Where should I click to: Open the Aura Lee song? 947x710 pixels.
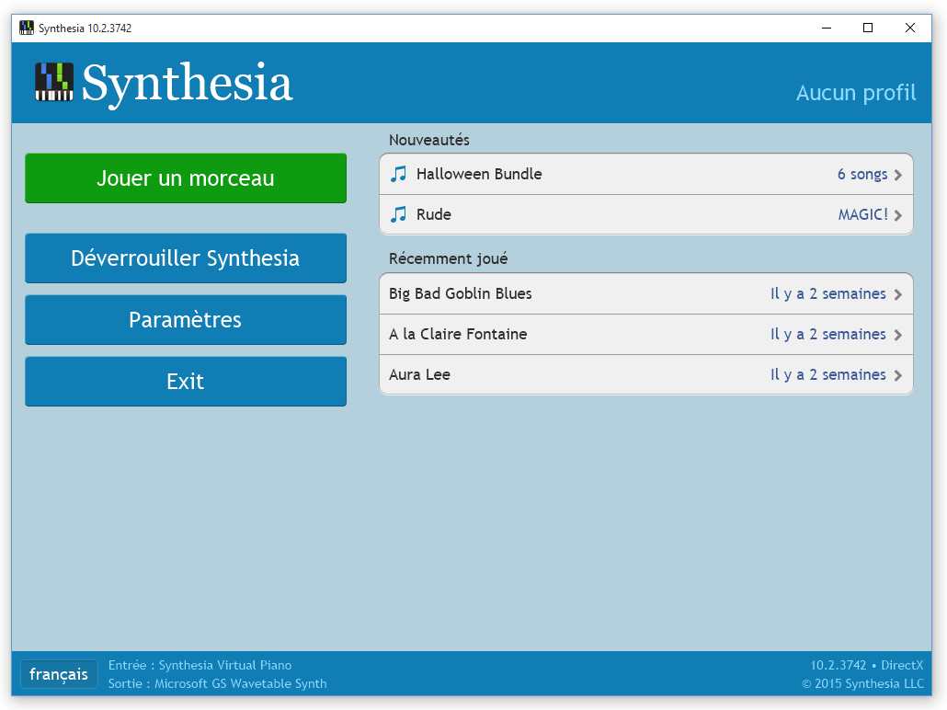tap(420, 374)
